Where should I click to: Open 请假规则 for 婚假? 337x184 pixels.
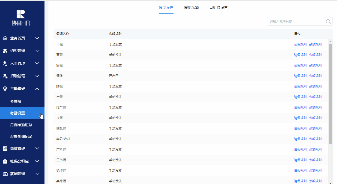click(300, 86)
